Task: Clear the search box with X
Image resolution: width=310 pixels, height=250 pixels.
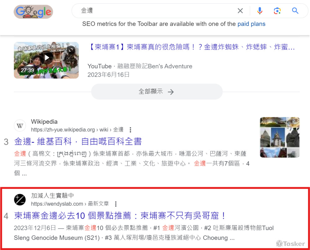Action: click(240, 11)
